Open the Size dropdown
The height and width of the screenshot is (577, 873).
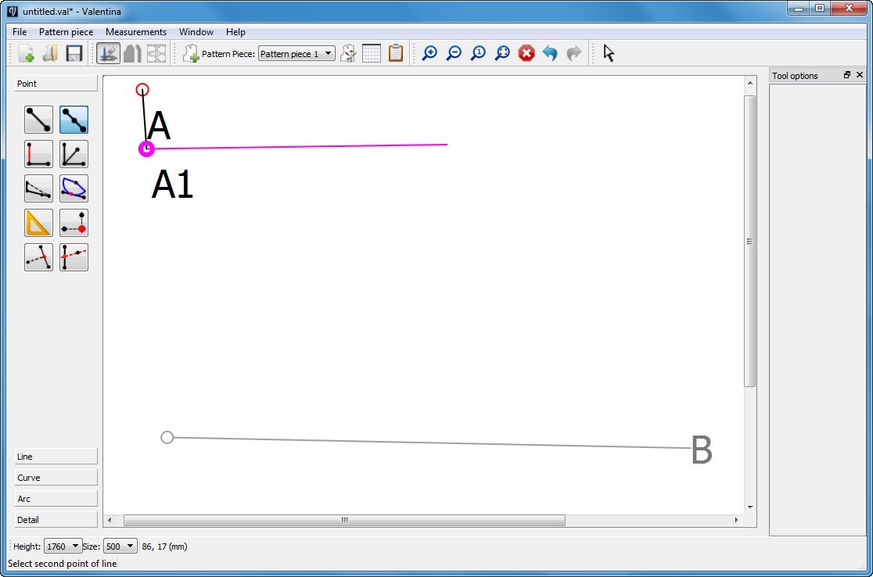click(120, 547)
